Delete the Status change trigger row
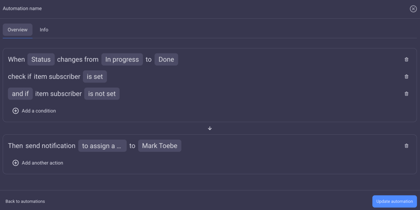 coord(406,59)
